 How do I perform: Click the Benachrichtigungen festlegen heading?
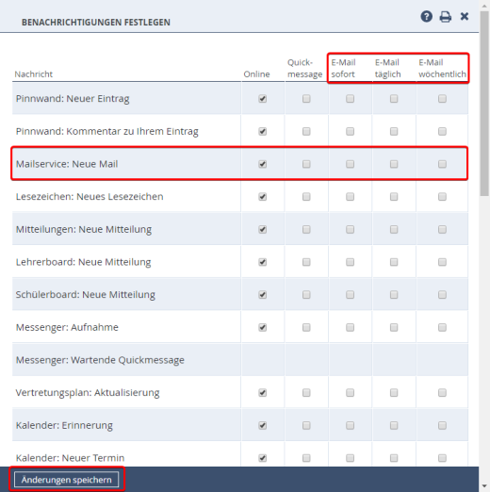[96, 23]
